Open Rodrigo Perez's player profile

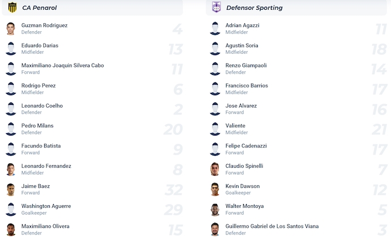39,86
